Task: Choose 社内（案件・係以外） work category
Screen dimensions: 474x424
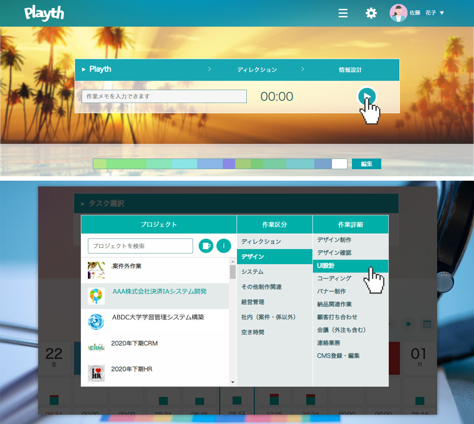Action: point(274,317)
